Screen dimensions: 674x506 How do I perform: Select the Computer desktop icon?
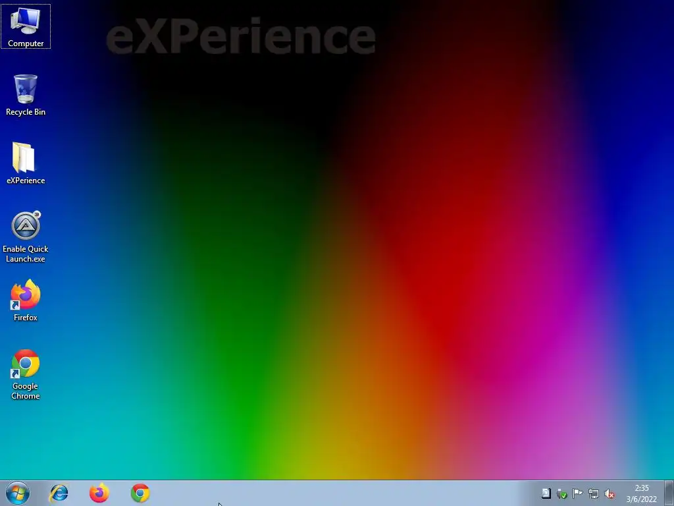(x=26, y=26)
